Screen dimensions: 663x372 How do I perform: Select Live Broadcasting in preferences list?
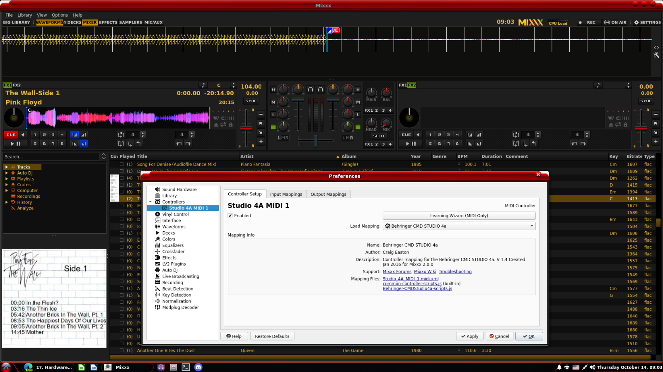[180, 276]
